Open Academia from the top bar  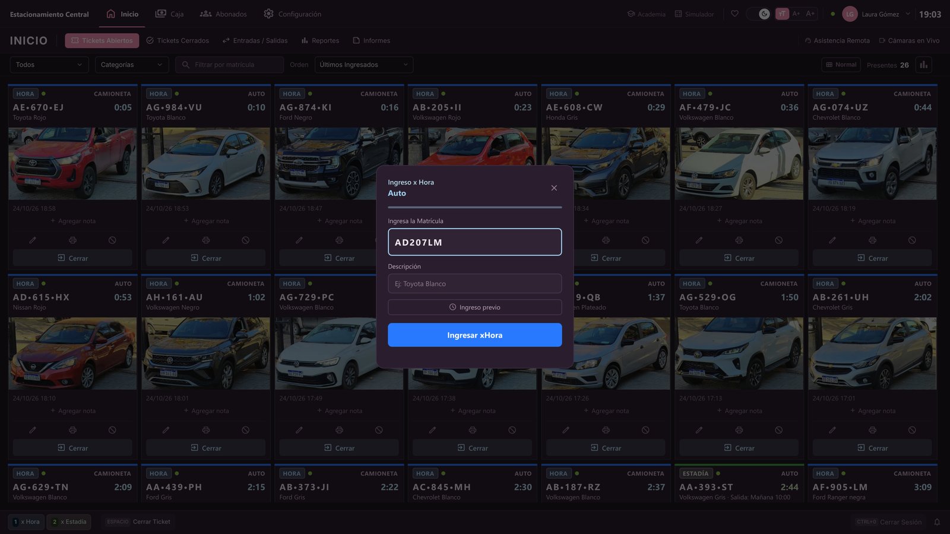coord(647,14)
